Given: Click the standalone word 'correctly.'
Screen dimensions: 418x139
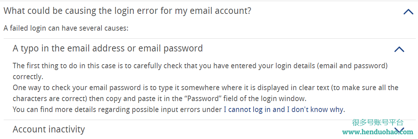Looking at the screenshot, I should [x=28, y=77].
